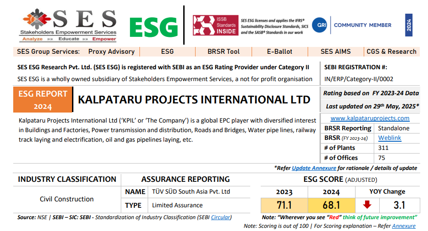Click the 'SES Group Services:' label

(48, 51)
